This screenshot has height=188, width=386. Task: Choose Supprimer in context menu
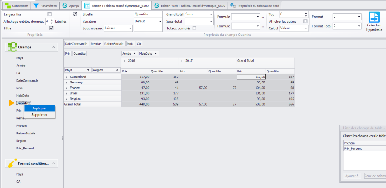[39, 114]
